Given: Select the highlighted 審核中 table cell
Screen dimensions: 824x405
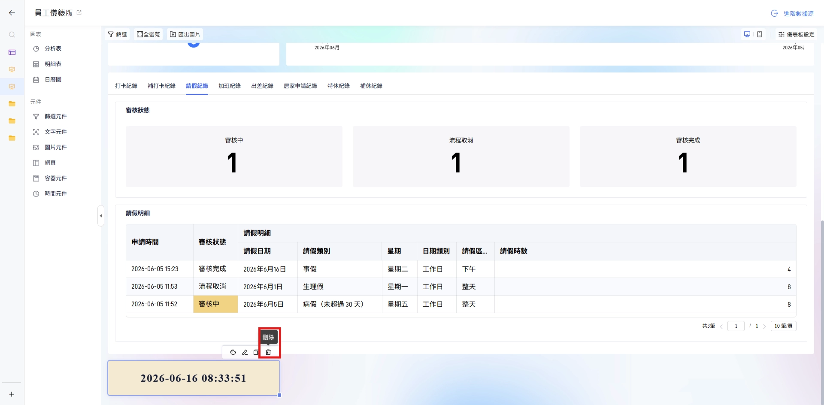Looking at the screenshot, I should pos(215,304).
